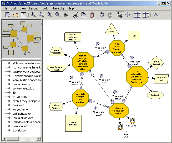Screen dimensions: 172x143
Task: Select the '...of course we have icon support' node
Action: 119,110
